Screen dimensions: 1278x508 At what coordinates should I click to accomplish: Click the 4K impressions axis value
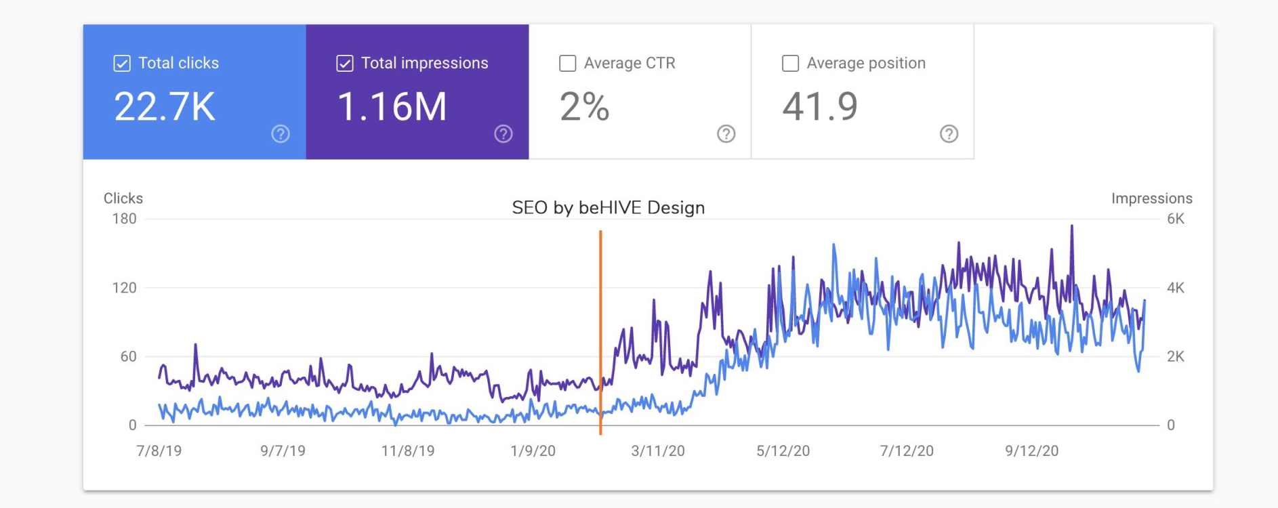1176,288
